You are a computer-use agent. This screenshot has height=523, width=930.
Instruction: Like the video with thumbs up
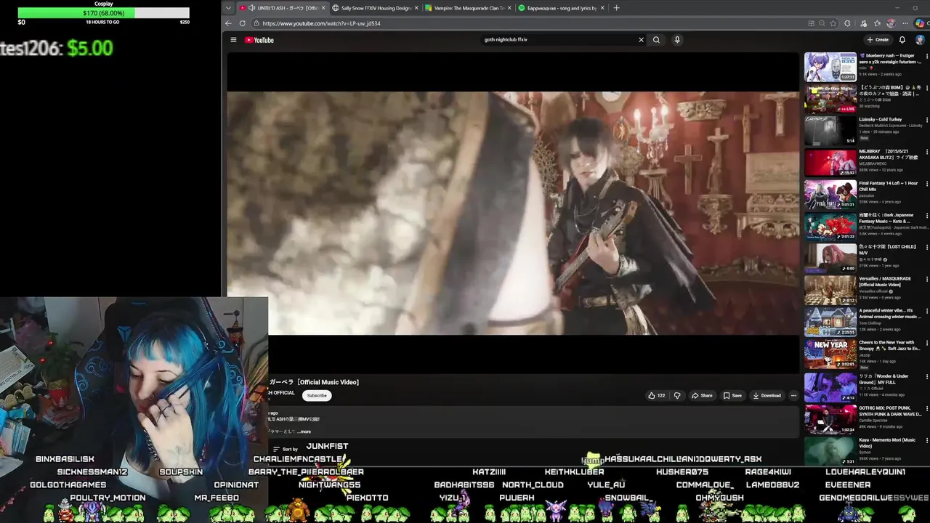tap(656, 396)
